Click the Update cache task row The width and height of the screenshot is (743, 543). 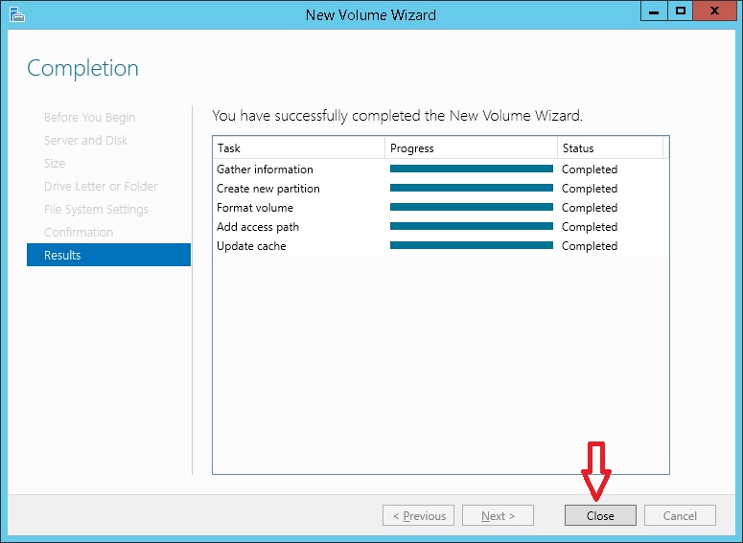click(251, 246)
